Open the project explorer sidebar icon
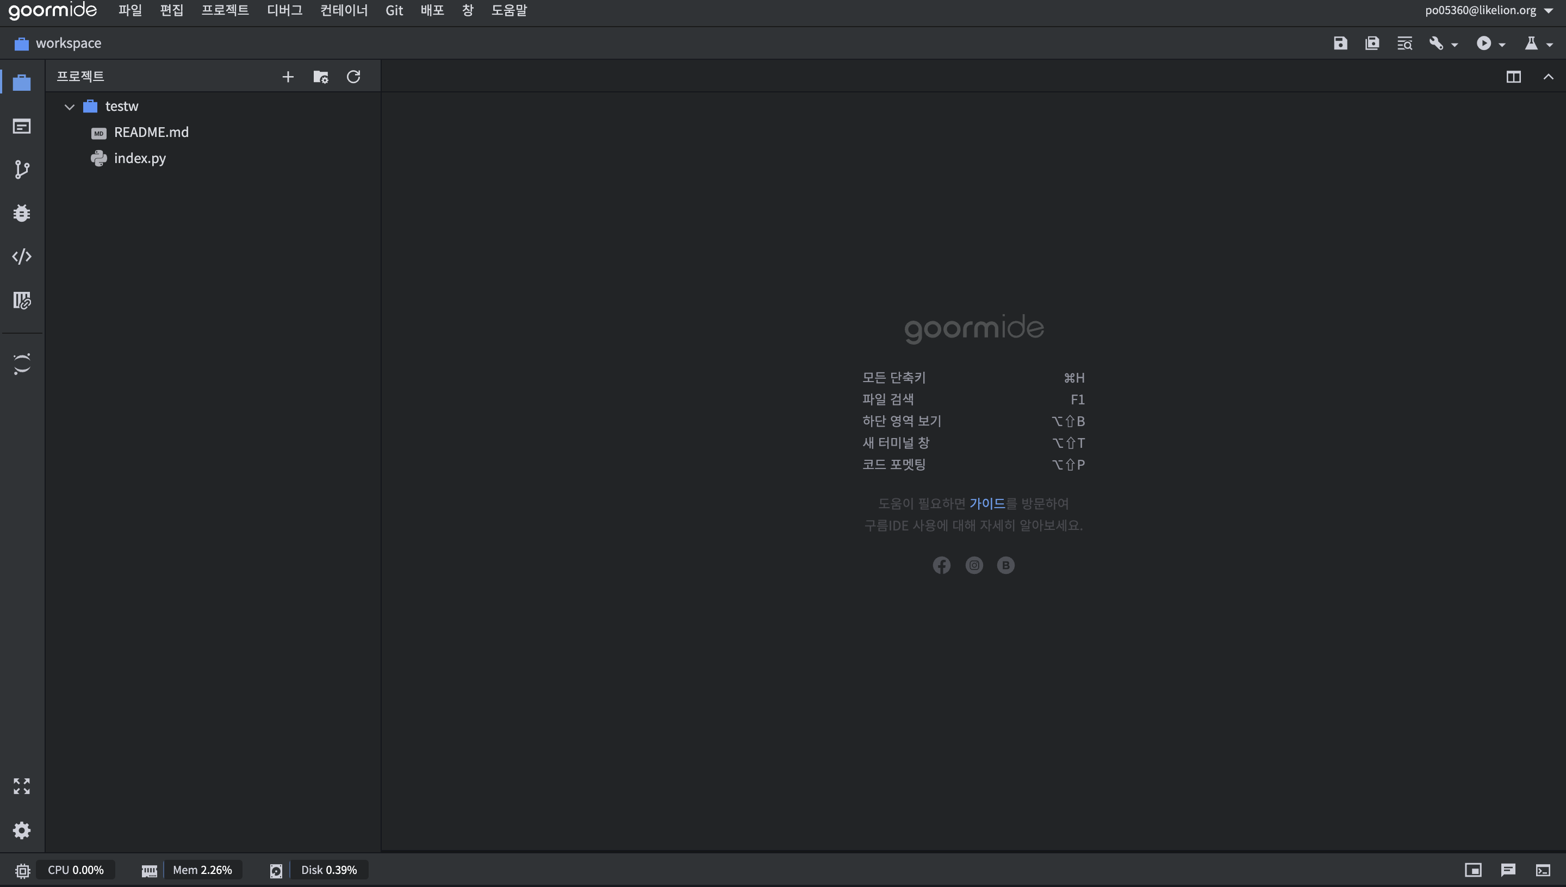Viewport: 1566px width, 887px height. (x=22, y=82)
